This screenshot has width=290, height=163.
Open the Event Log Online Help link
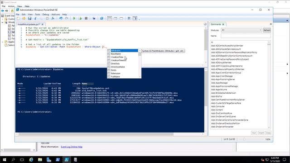pos(72,147)
